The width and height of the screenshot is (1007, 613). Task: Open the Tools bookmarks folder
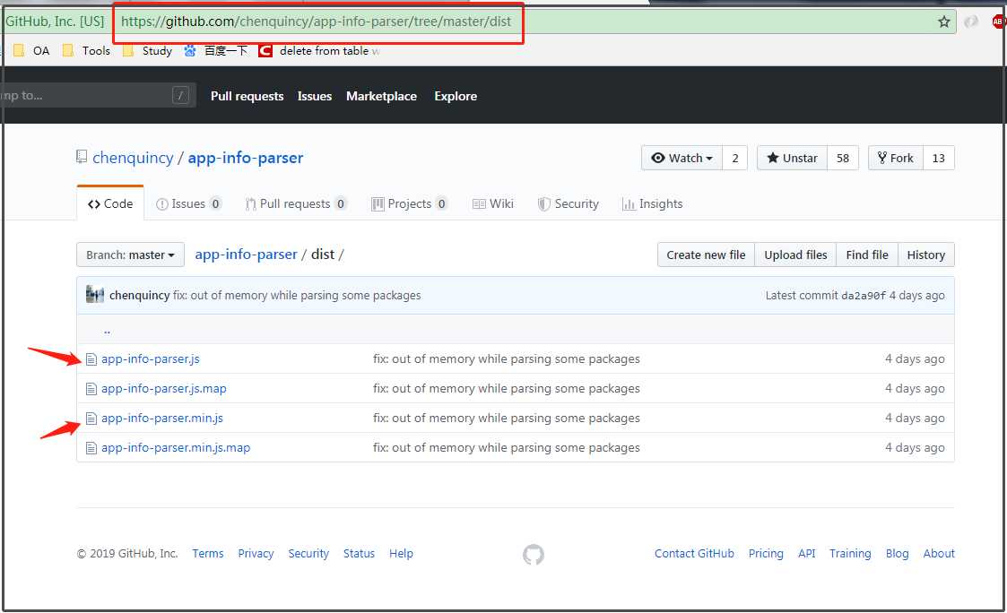click(87, 51)
